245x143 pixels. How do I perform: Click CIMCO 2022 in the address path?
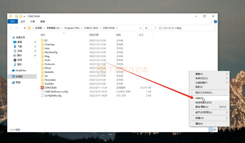(91, 28)
